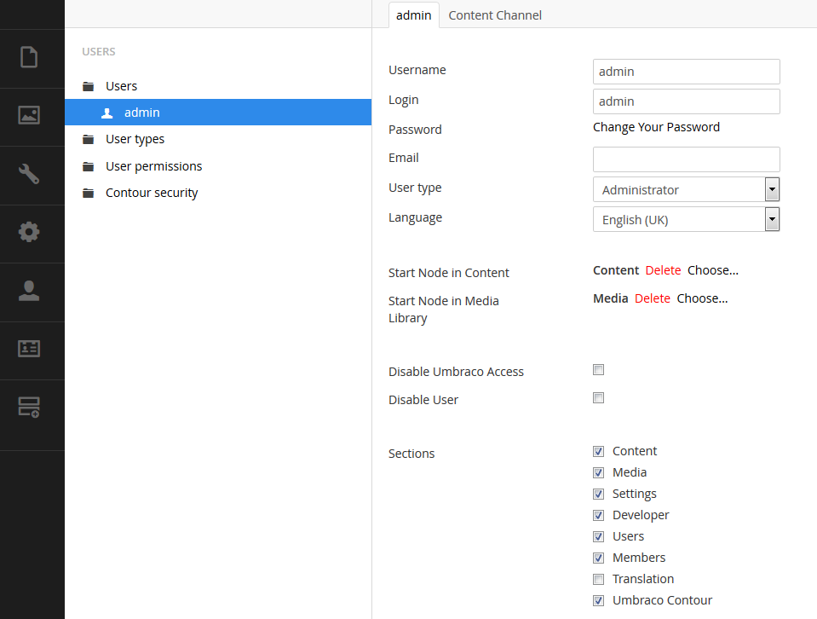Screen dimensions: 817x619
Task: Click the Email input field
Action: pos(686,159)
